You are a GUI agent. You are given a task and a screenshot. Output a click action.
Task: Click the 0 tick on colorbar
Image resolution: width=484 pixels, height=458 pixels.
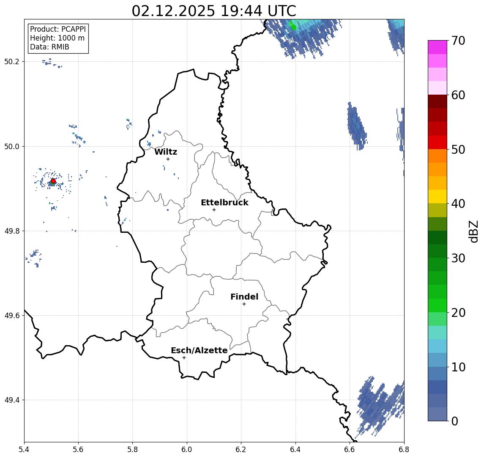tap(455, 421)
